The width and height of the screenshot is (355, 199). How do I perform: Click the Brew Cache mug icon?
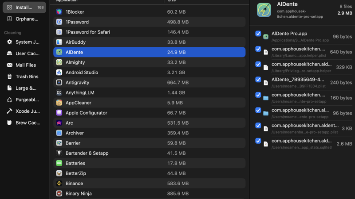click(9, 122)
